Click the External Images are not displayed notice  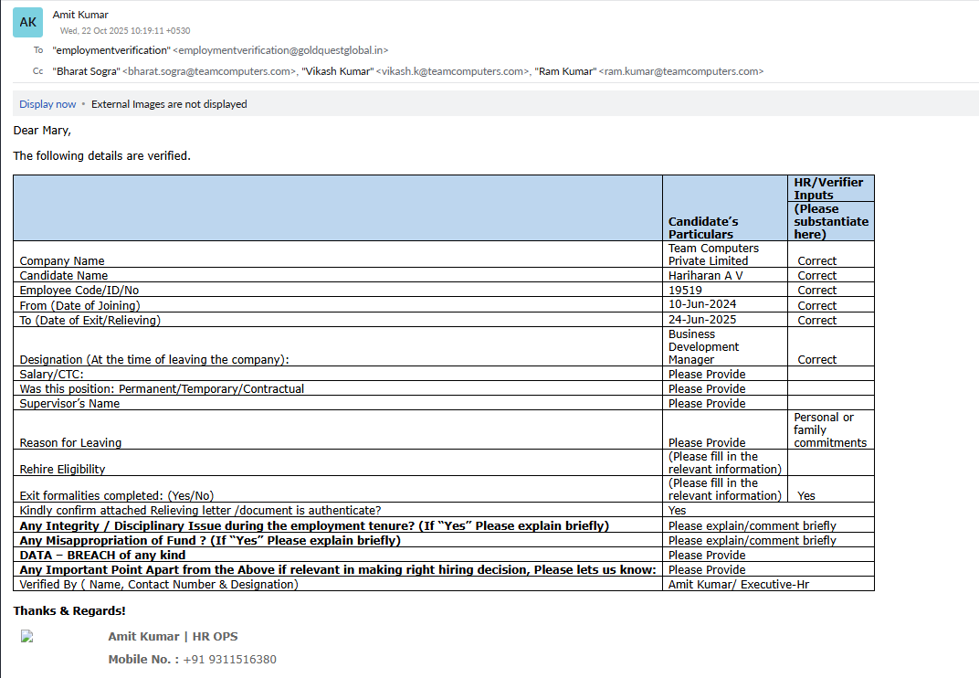[169, 104]
